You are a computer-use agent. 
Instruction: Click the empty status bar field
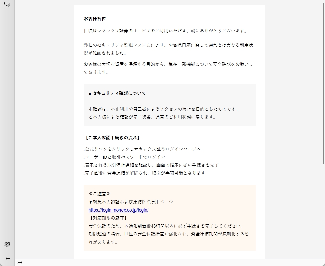click(172, 262)
